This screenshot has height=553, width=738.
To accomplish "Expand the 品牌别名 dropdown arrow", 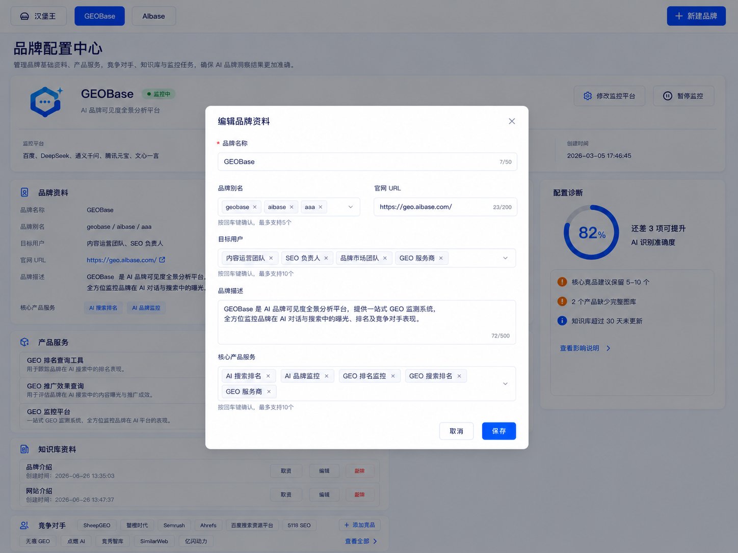I will point(351,207).
